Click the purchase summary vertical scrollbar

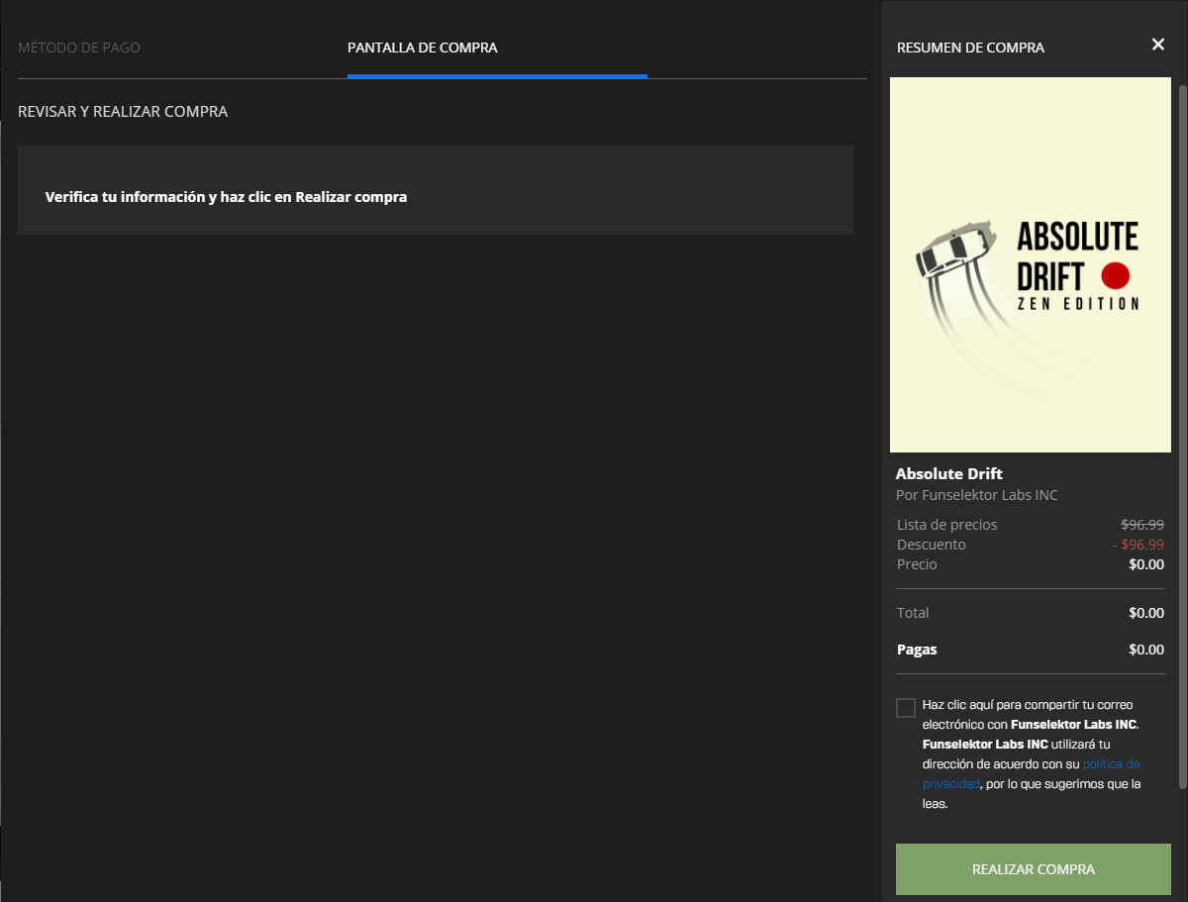click(1182, 436)
